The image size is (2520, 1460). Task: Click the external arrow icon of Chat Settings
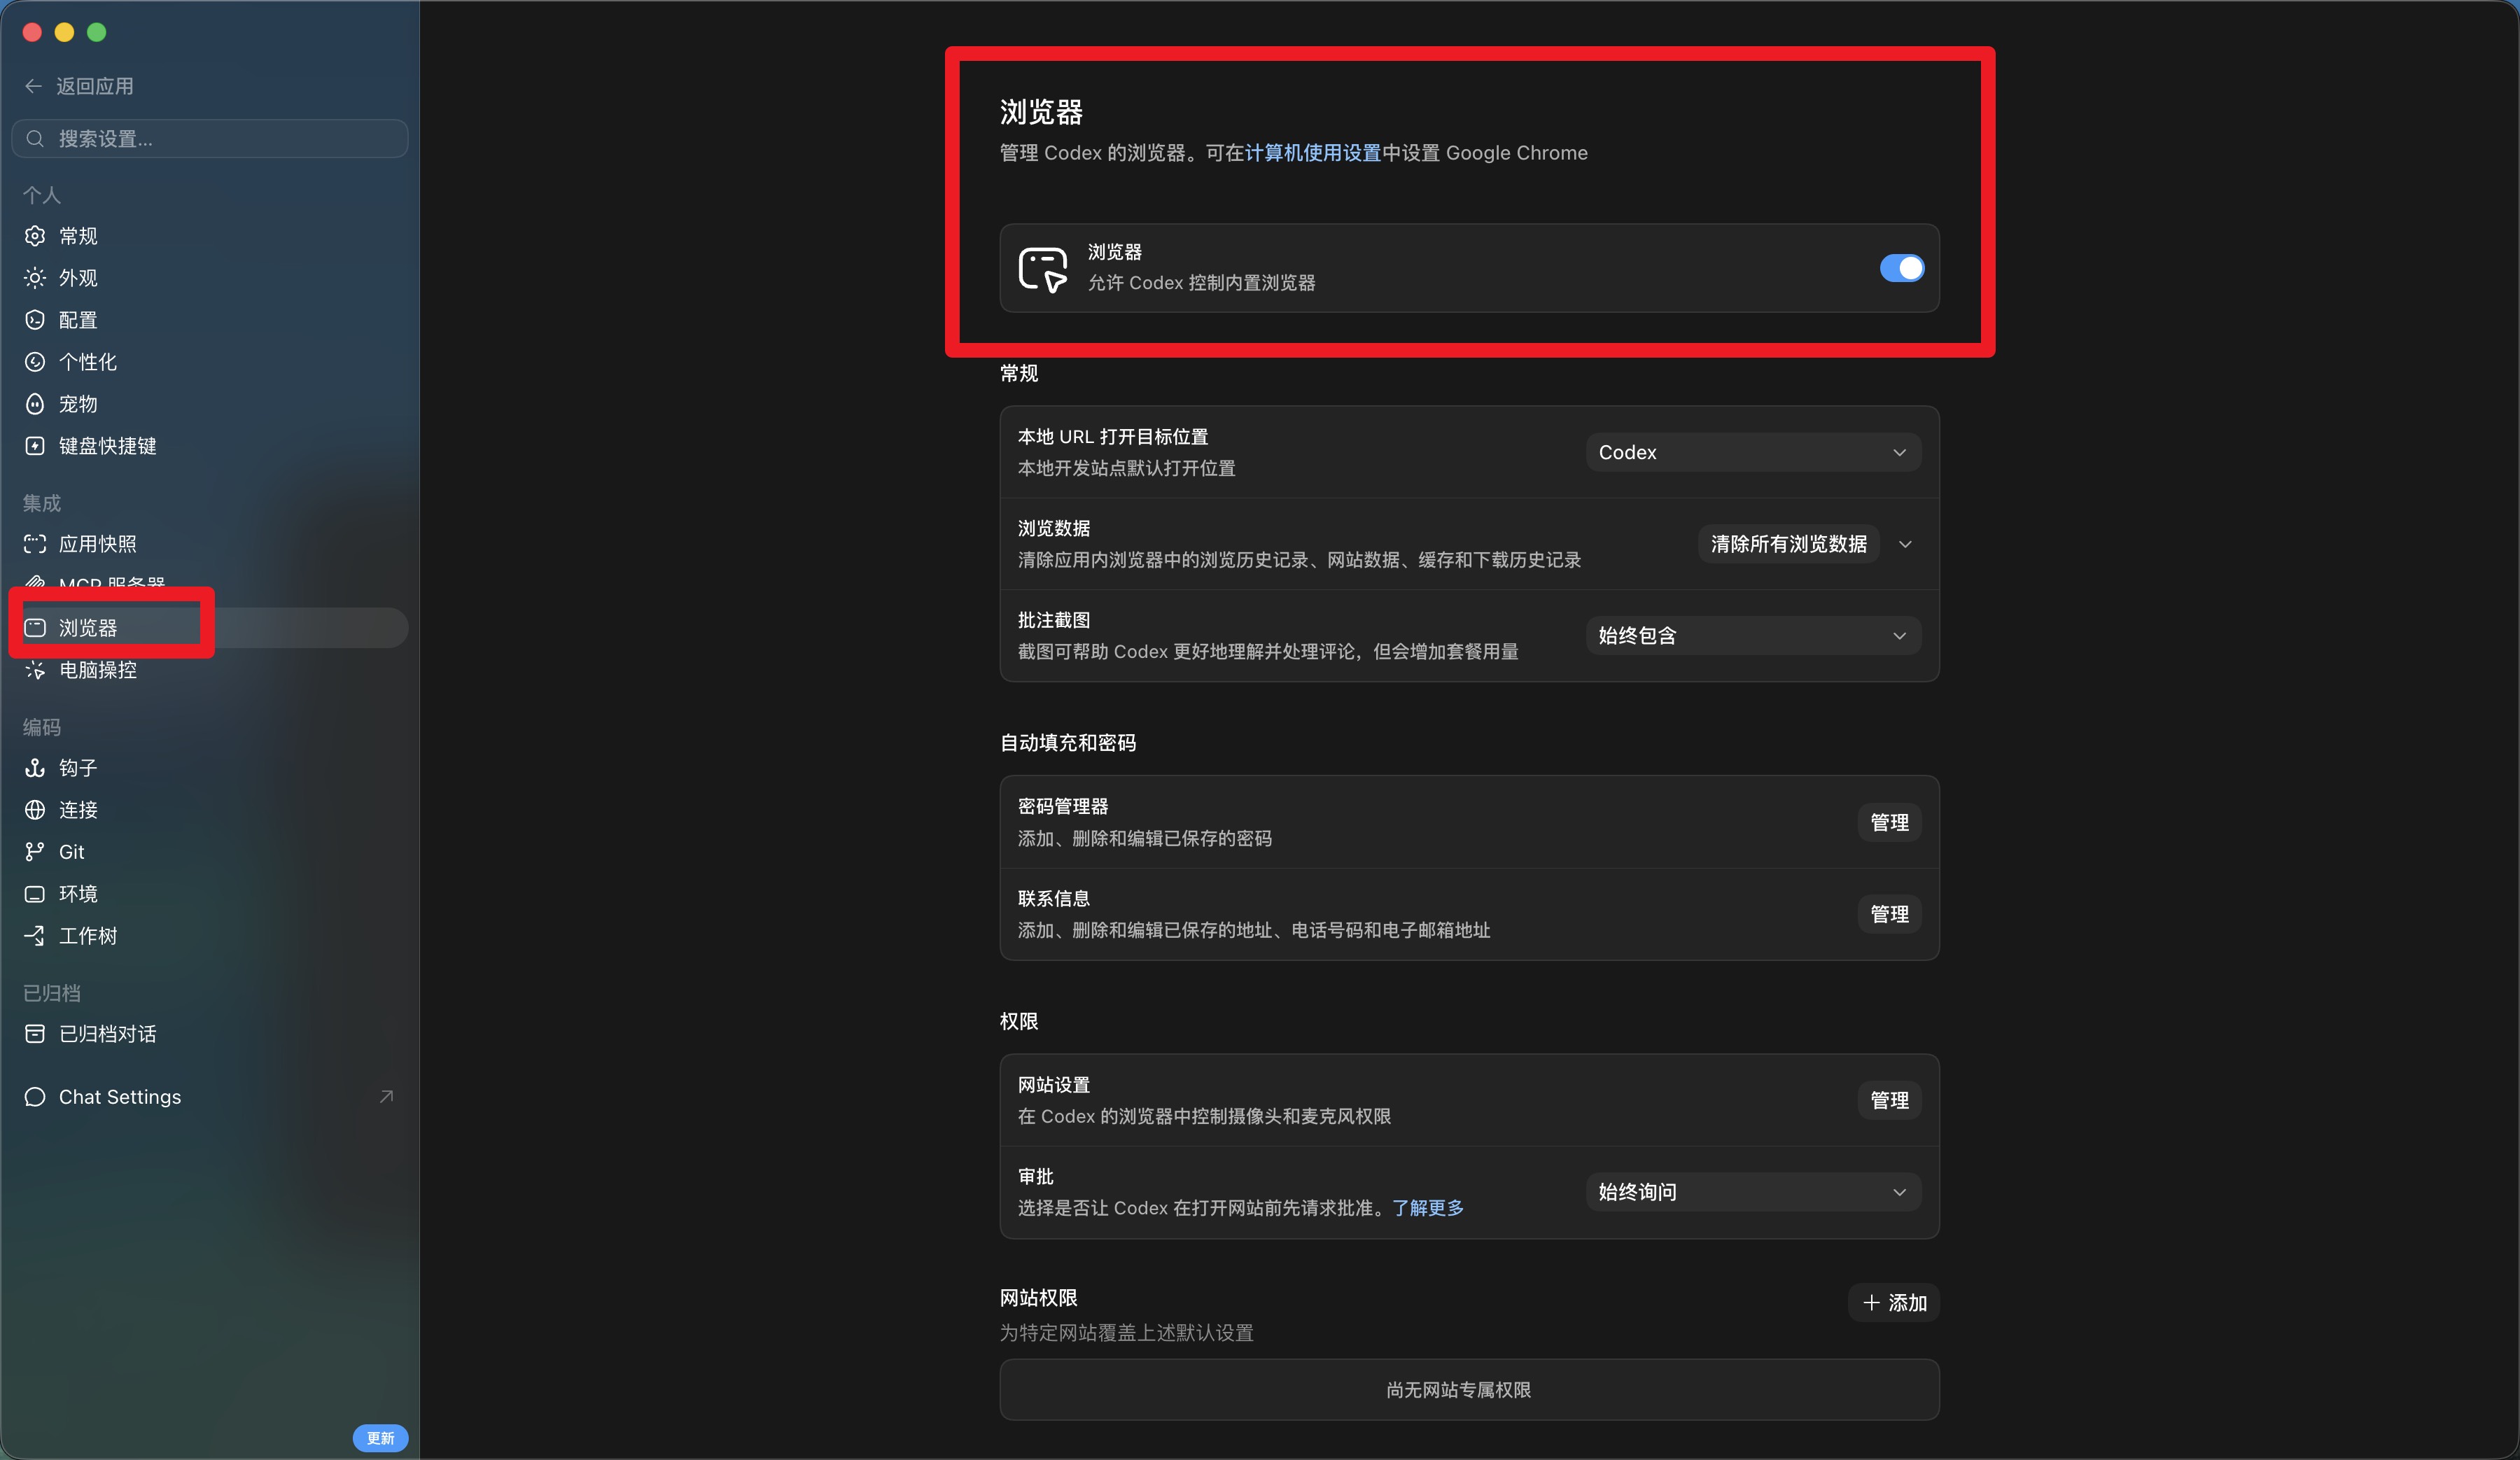386,1097
